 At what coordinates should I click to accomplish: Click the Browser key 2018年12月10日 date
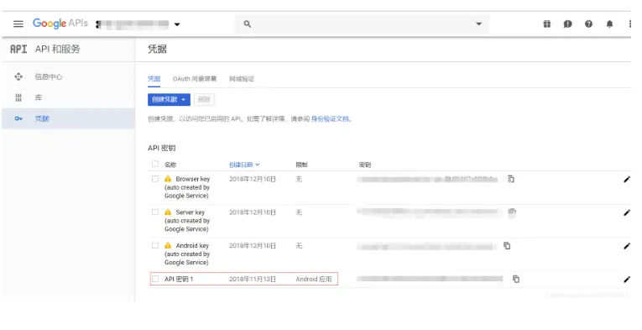(x=253, y=179)
